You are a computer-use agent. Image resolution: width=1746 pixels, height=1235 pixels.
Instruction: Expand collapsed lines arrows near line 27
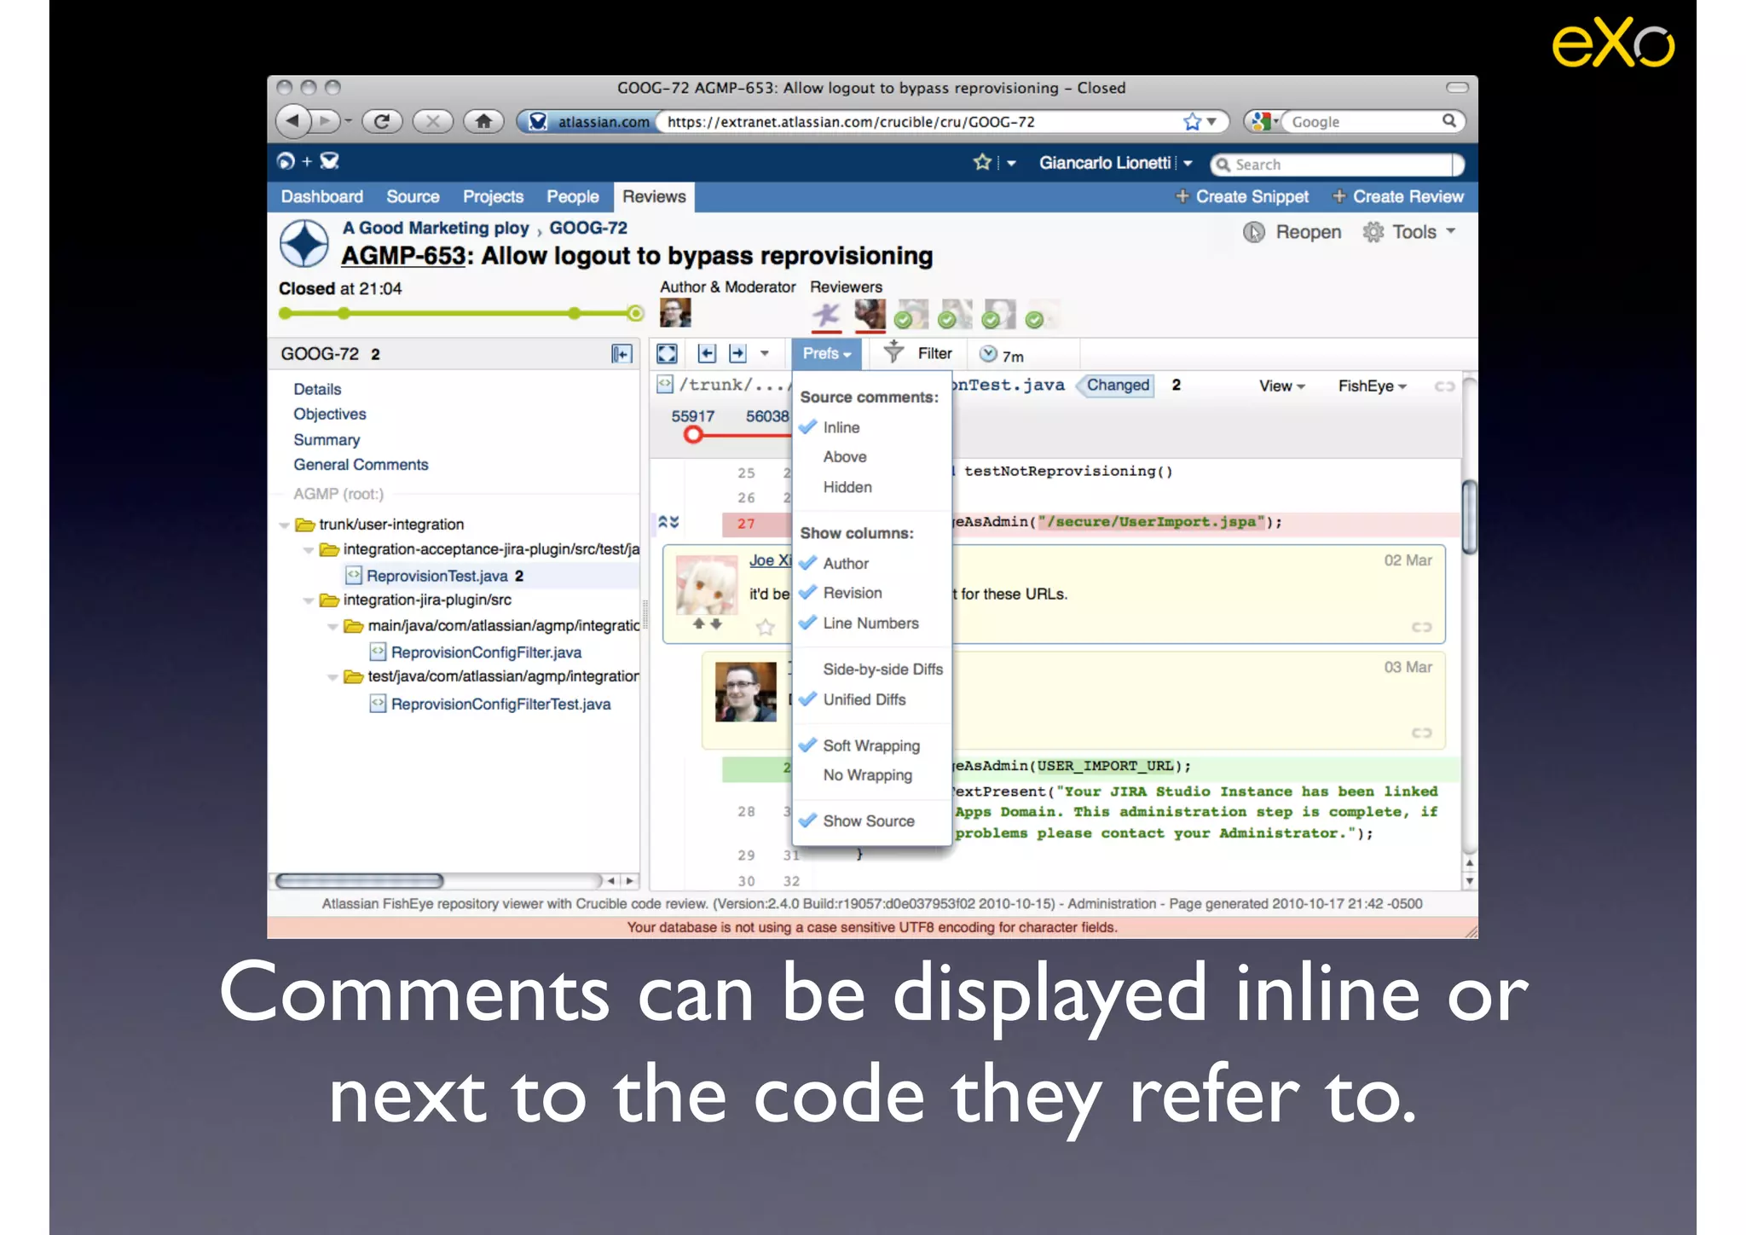click(668, 522)
